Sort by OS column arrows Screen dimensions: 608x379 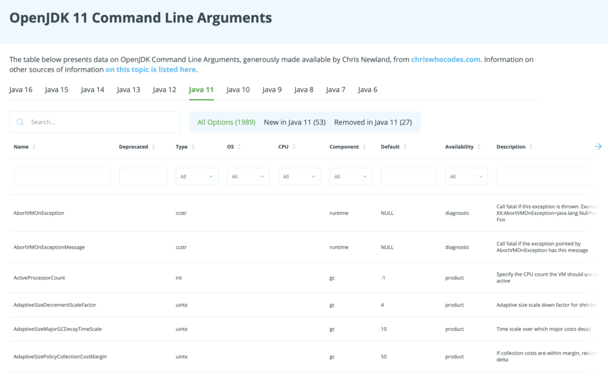pos(239,147)
